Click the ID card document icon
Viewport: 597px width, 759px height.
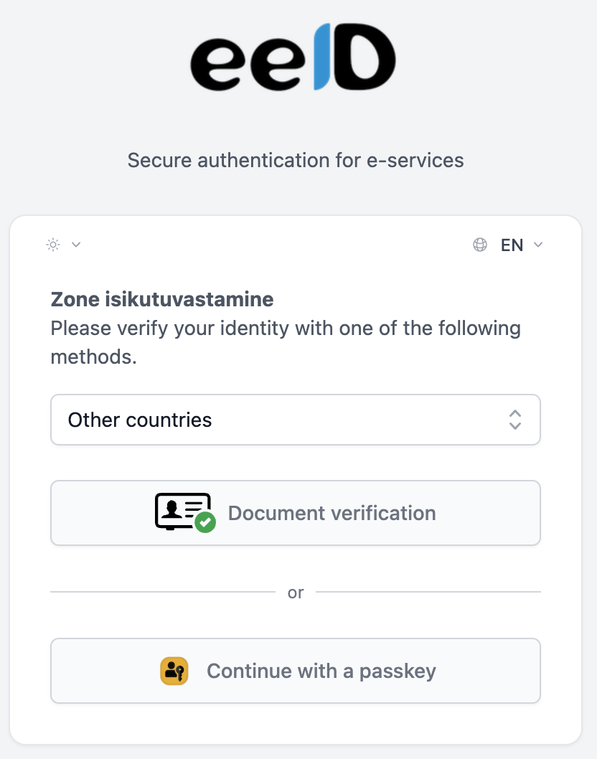click(182, 511)
